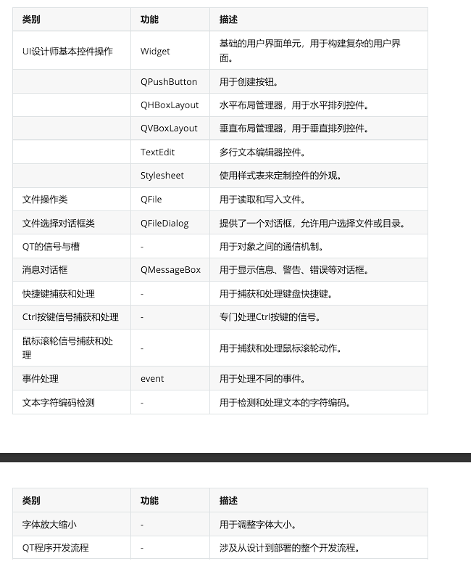This screenshot has width=471, height=569.
Task: Select the text '多行文本编辑器控件。'
Action: point(262,152)
